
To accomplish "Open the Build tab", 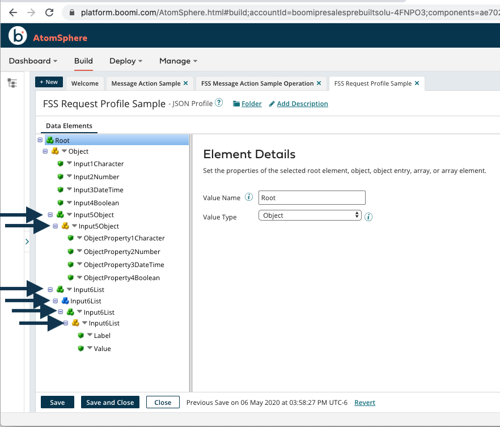I will tap(83, 61).
